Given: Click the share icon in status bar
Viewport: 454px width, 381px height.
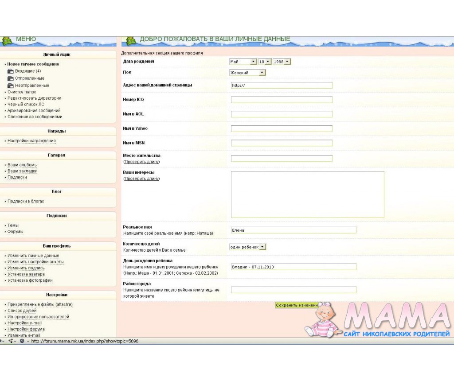Looking at the screenshot, I should 11,341.
